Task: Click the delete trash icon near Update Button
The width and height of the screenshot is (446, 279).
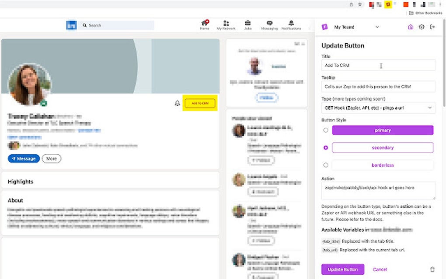Action: 432,269
